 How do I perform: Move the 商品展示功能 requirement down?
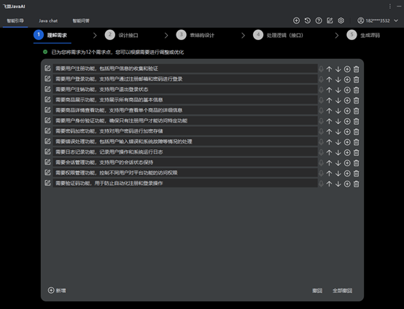[338, 101]
